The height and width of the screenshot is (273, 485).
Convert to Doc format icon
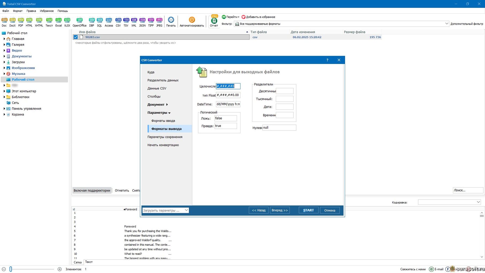4,22
